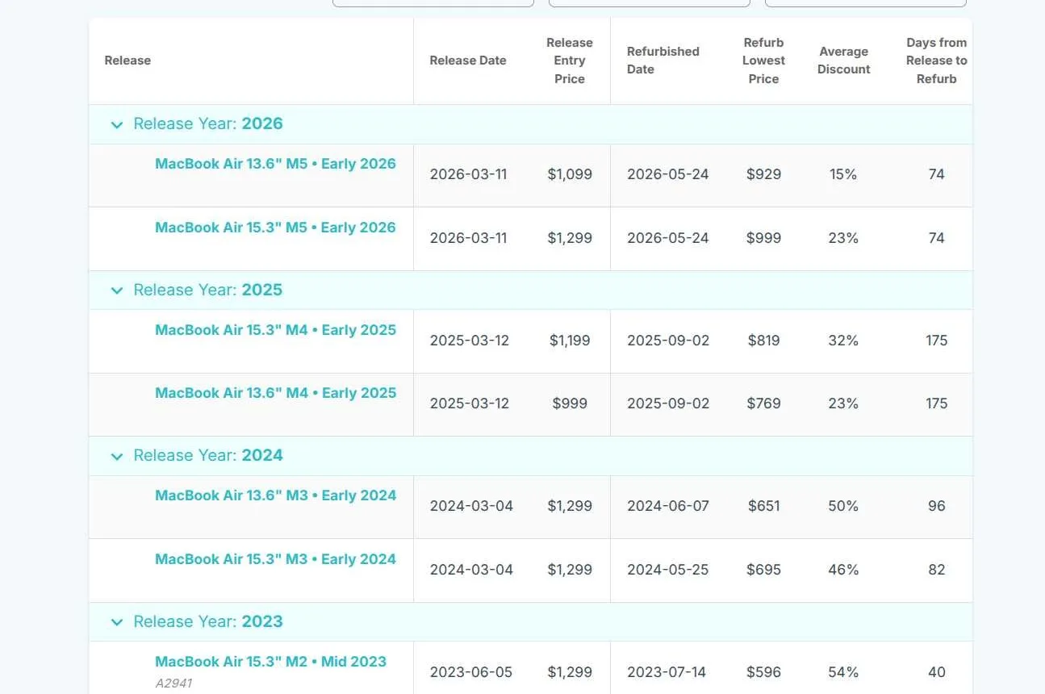Screen dimensions: 1045x694
Task: Click the 2023-07-14 refurbished date cell
Action: pyautogui.click(x=667, y=672)
